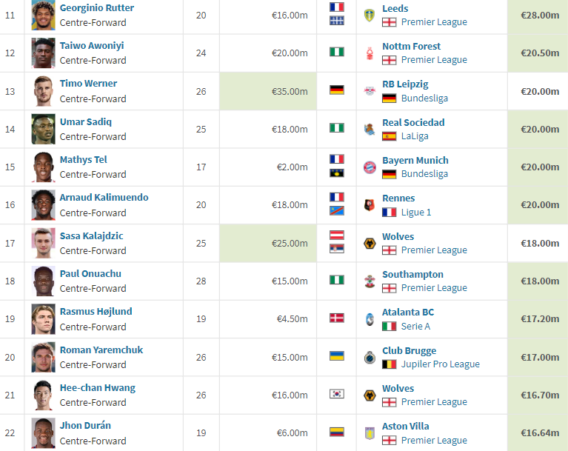Click Sasa Kalajdzic's player portrait
This screenshot has height=451, width=568.
click(x=44, y=243)
